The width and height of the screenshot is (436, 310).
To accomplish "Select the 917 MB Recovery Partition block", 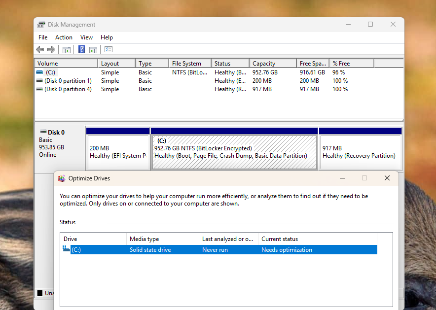I will click(361, 152).
